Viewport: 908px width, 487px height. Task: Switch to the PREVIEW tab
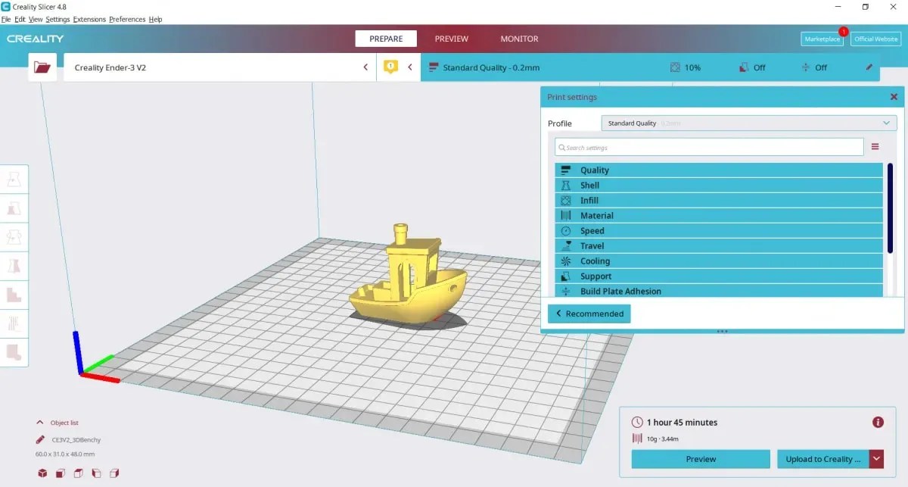tap(452, 39)
